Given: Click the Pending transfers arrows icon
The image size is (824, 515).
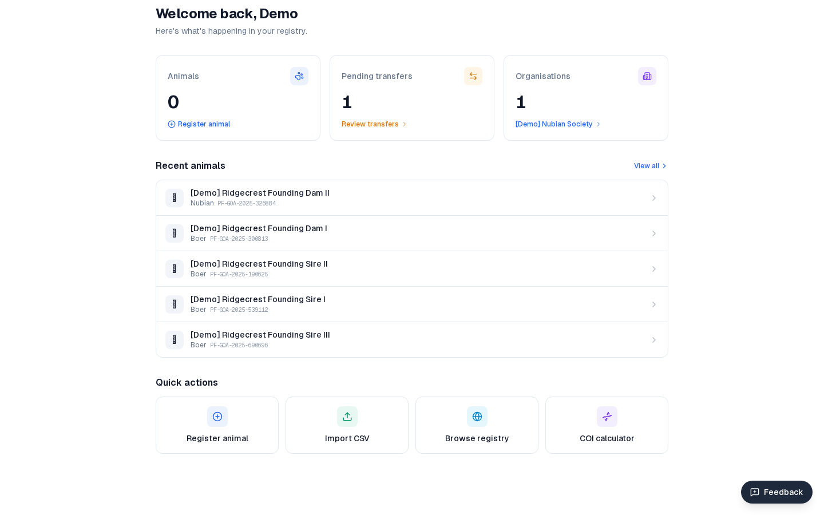Looking at the screenshot, I should 473,76.
